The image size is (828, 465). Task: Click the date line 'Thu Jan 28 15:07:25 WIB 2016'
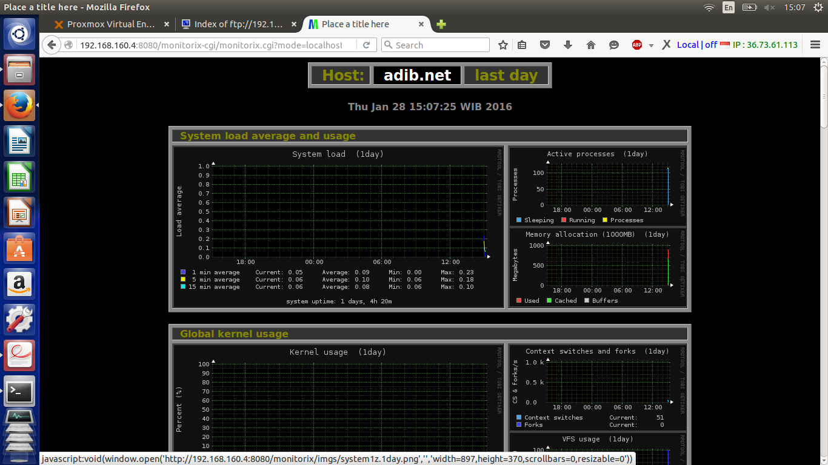tap(430, 107)
